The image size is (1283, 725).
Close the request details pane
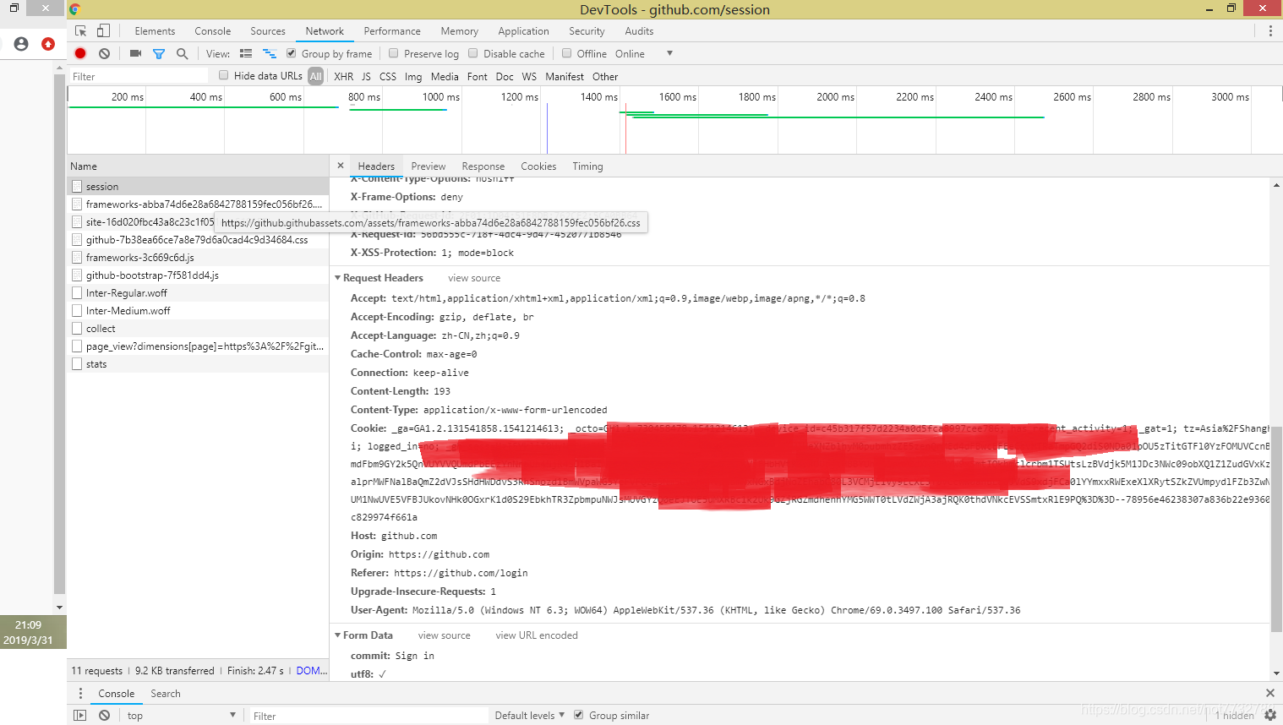pos(341,166)
